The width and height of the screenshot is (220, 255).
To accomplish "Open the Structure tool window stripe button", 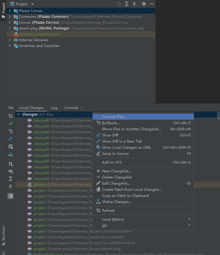I will 3,236.
